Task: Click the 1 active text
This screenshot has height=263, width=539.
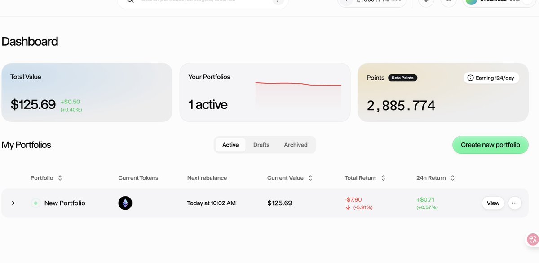Action: (x=208, y=105)
